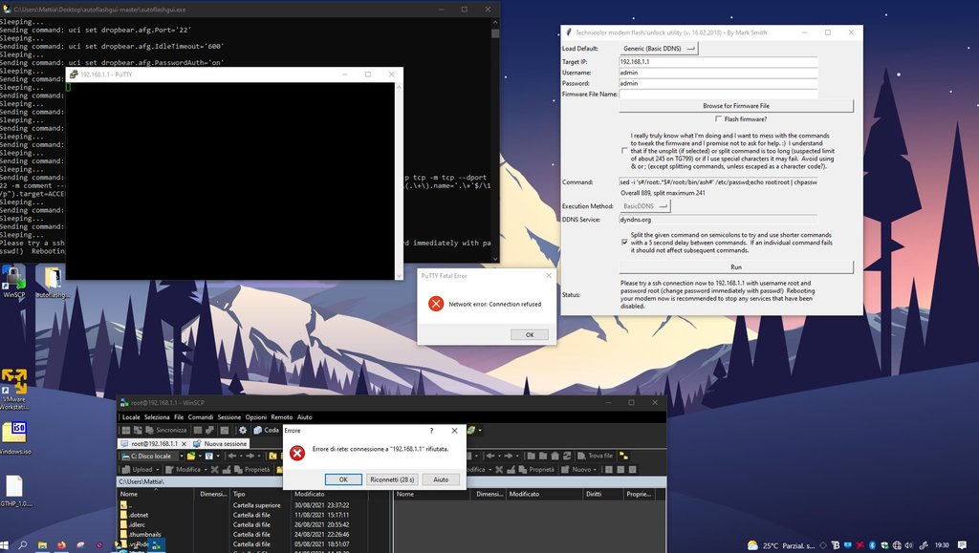The width and height of the screenshot is (979, 553).
Task: Click OK in PuTTY Fatal Error dialog
Action: click(530, 335)
